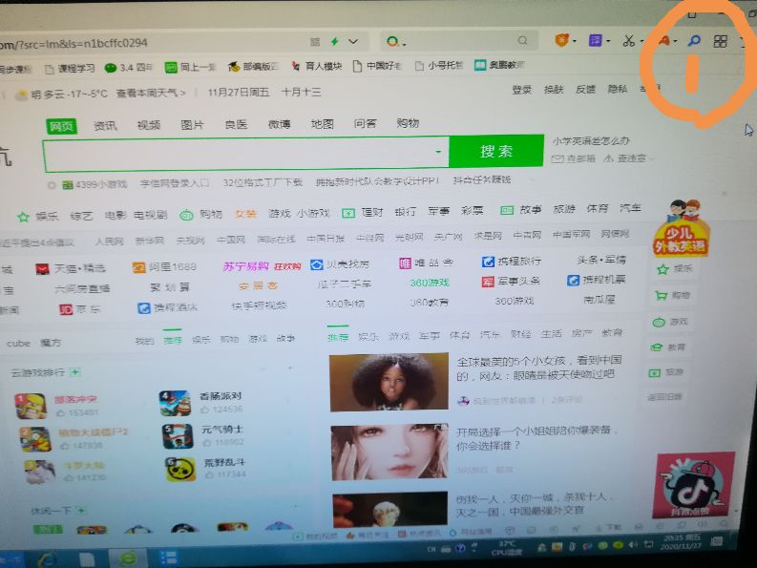
Task: Open the 育人模块 bookmark
Action: [317, 66]
